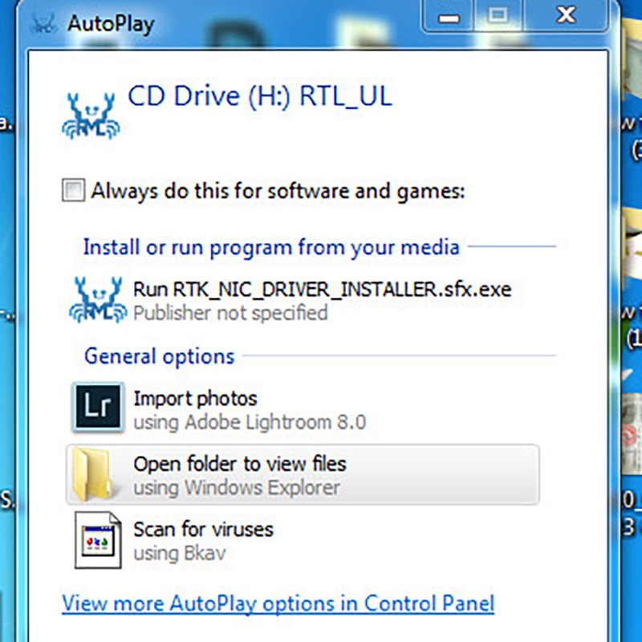
Task: Open View more AutoPlay options in Control Panel
Action: [x=278, y=604]
